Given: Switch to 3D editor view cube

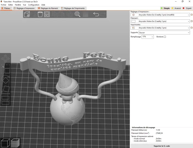Looking at the screenshot, I should (x=5, y=143).
